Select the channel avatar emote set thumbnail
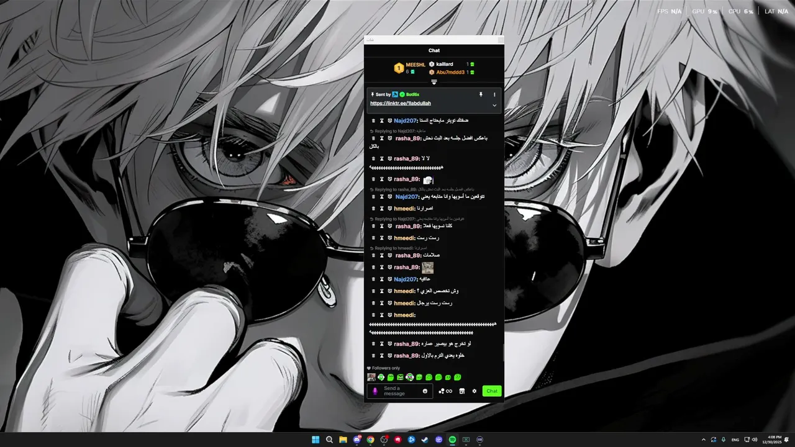The height and width of the screenshot is (447, 795). (x=371, y=377)
